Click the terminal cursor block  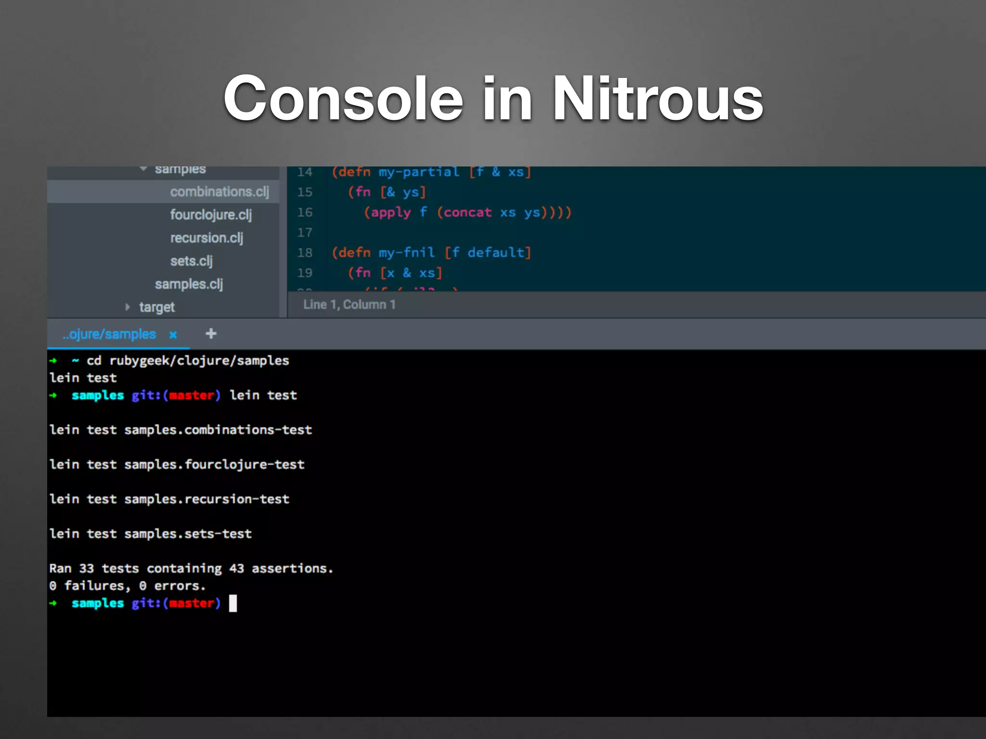click(x=233, y=603)
